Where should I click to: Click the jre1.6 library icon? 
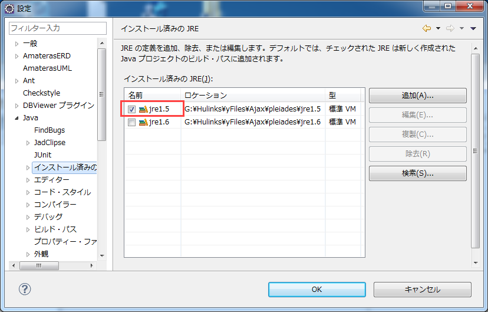click(x=143, y=122)
